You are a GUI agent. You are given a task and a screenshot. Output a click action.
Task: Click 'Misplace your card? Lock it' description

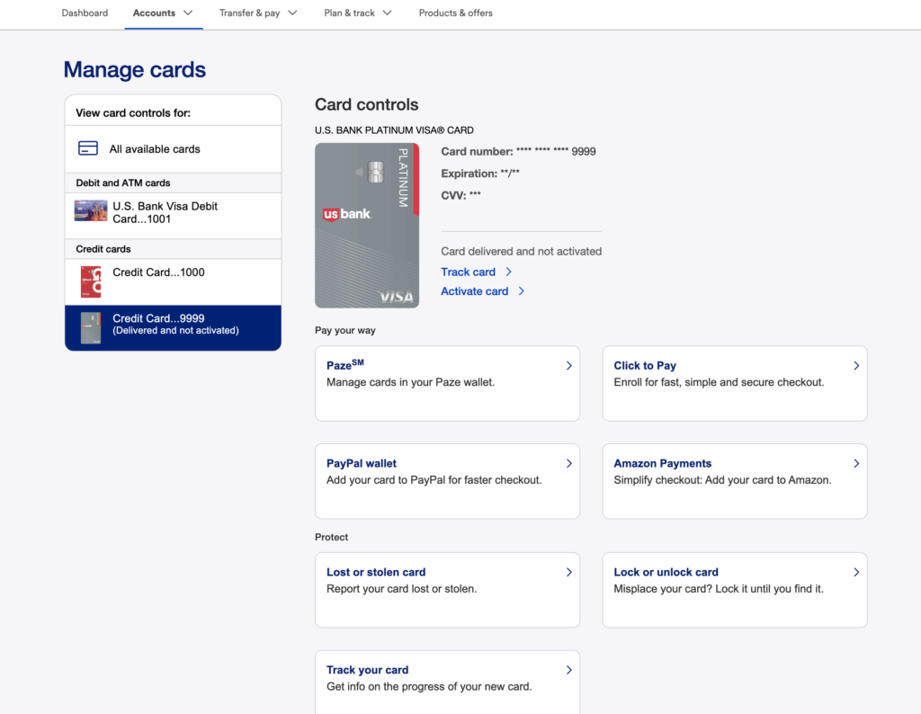pyautogui.click(x=719, y=589)
